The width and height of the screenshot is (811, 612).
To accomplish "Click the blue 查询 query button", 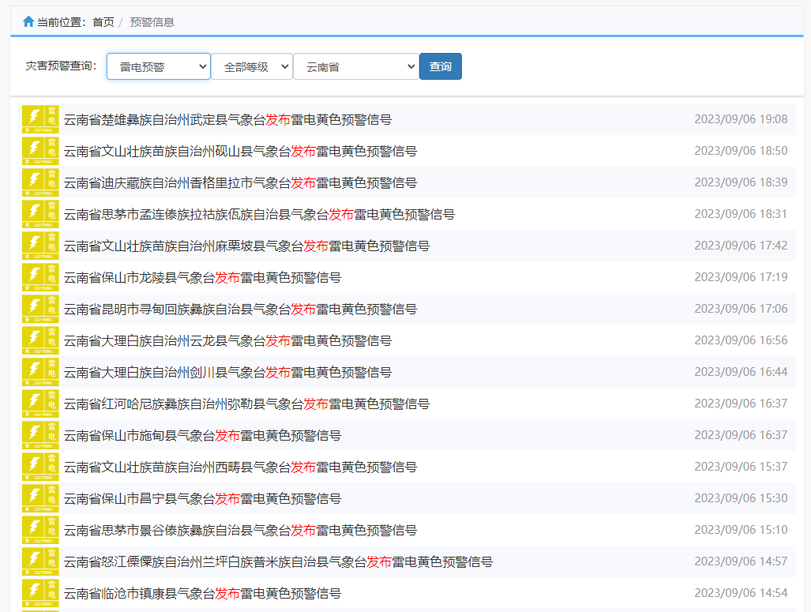I will (x=440, y=66).
